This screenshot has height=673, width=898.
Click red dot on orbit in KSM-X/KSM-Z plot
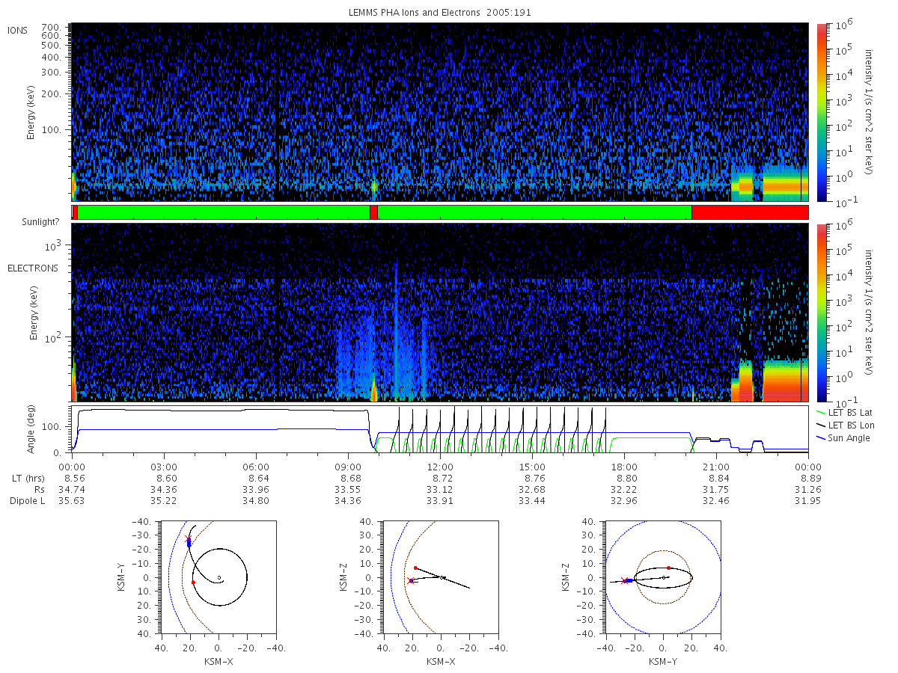coord(415,568)
